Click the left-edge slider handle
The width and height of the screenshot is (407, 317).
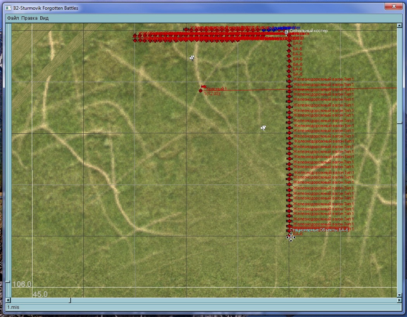8,282
